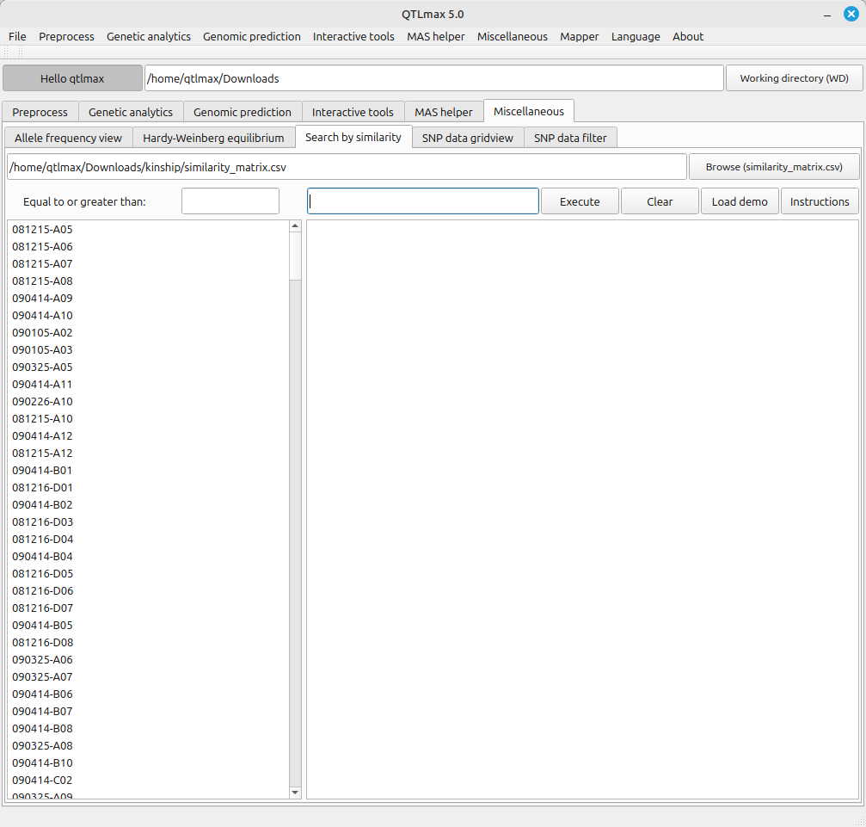
Task: Select sample 081215-A05 in the list
Action: pos(42,230)
